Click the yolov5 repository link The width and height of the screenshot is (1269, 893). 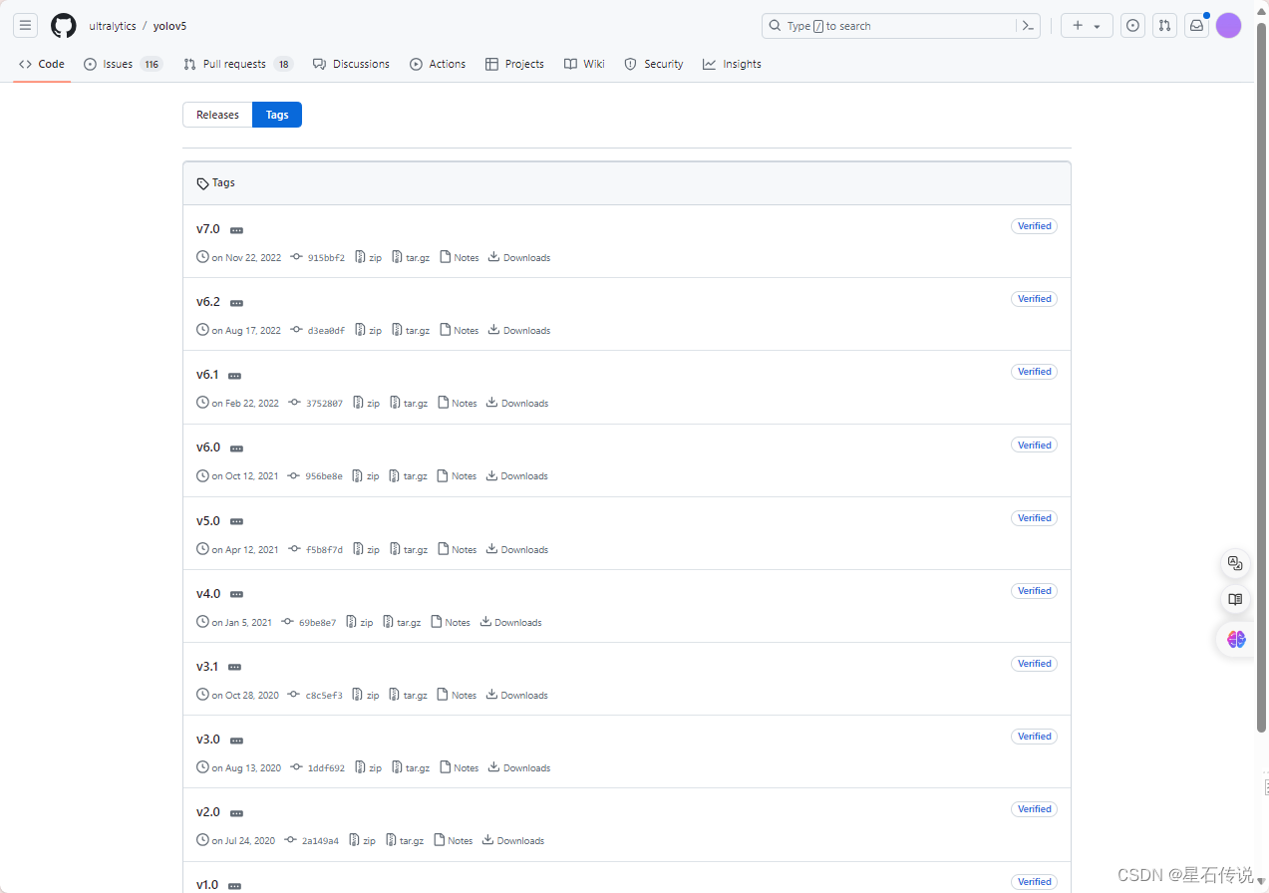(169, 26)
